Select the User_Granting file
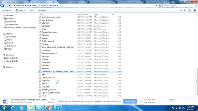The image size is (198, 111). pos(47,20)
